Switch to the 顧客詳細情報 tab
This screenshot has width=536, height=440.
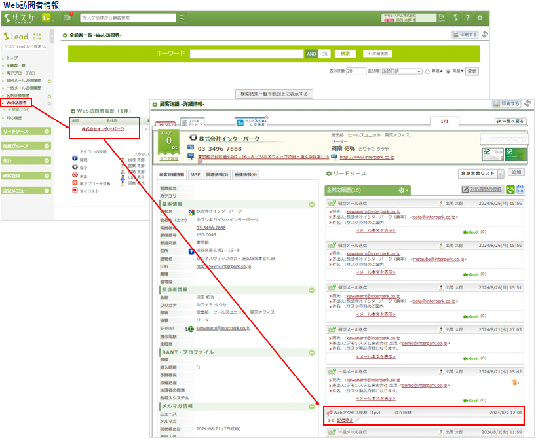pos(172,175)
